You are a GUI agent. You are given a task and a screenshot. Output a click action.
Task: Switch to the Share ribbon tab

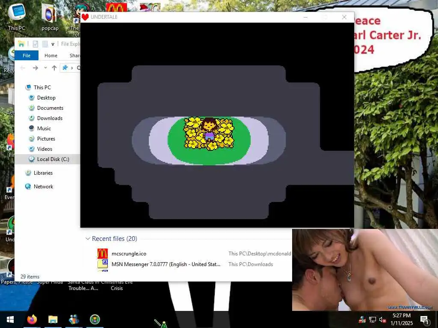74,56
